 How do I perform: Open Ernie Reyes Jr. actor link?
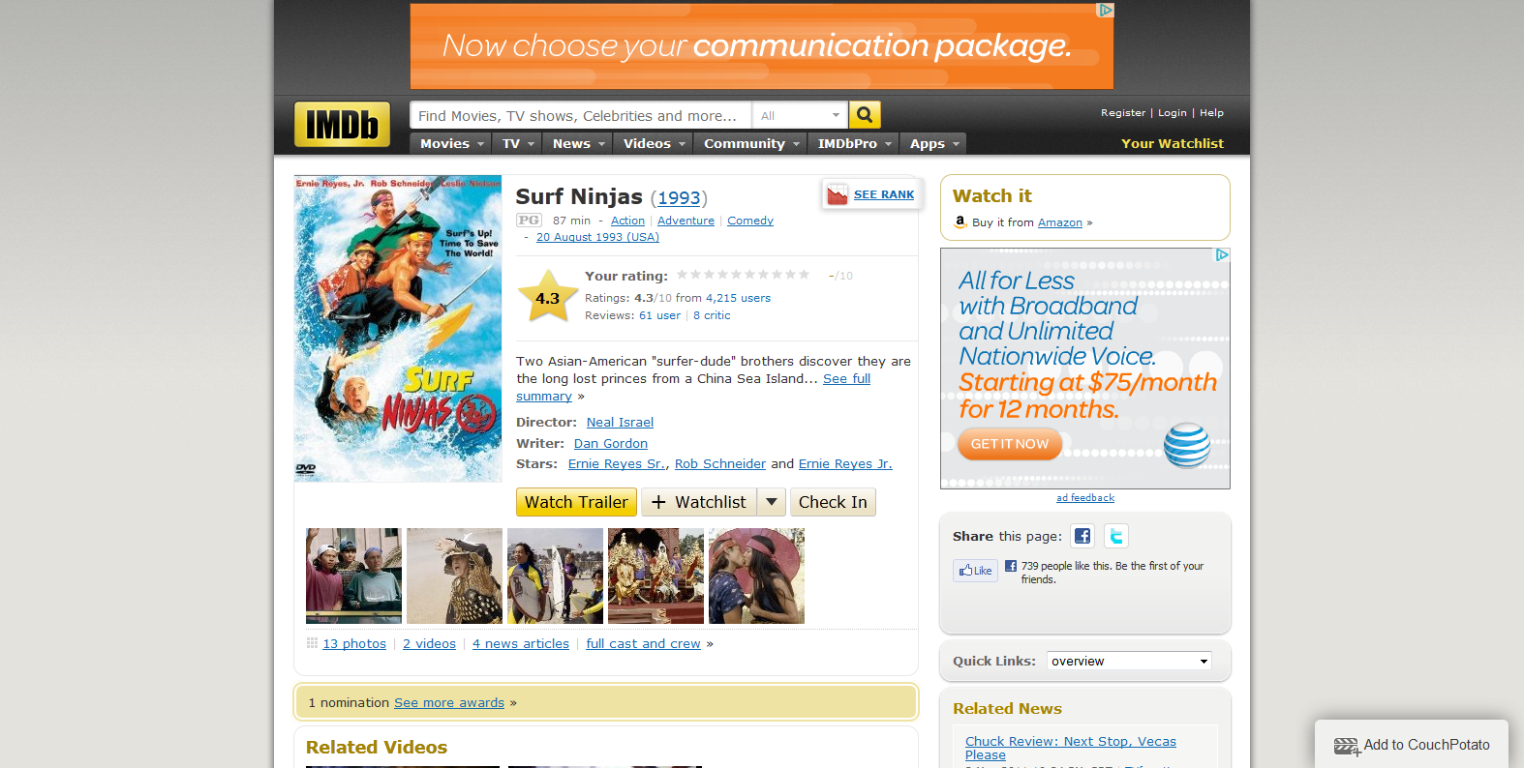(845, 464)
